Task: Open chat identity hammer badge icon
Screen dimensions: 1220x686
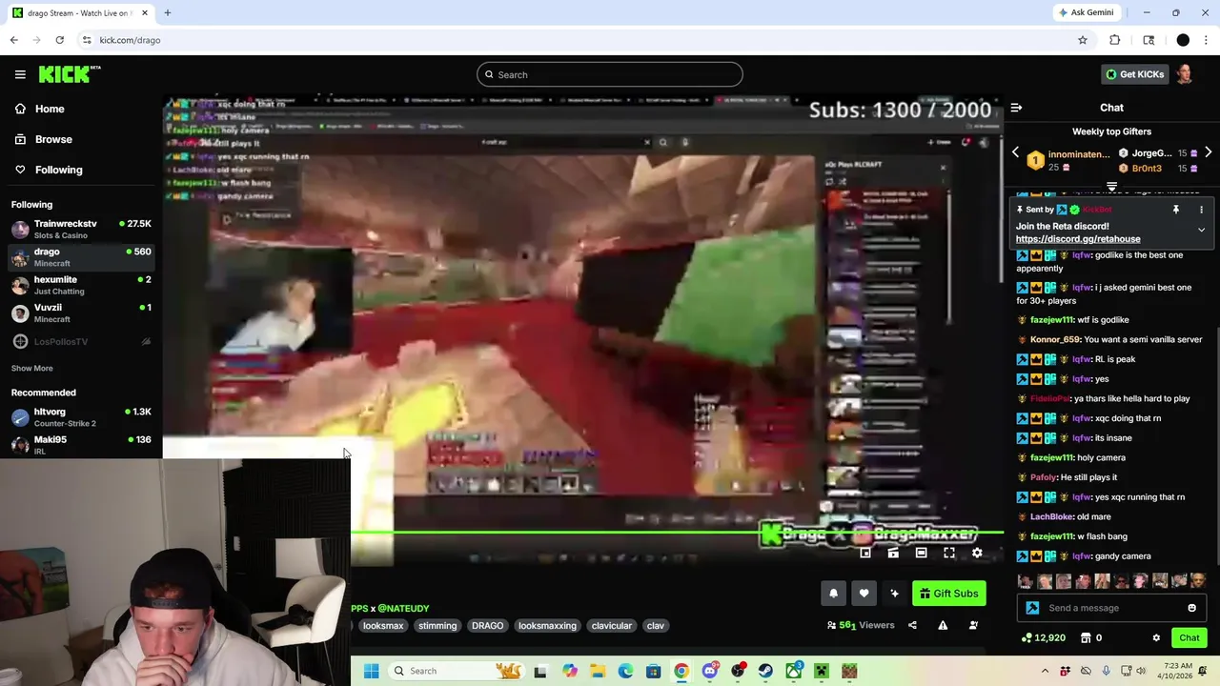Action: pyautogui.click(x=1032, y=608)
